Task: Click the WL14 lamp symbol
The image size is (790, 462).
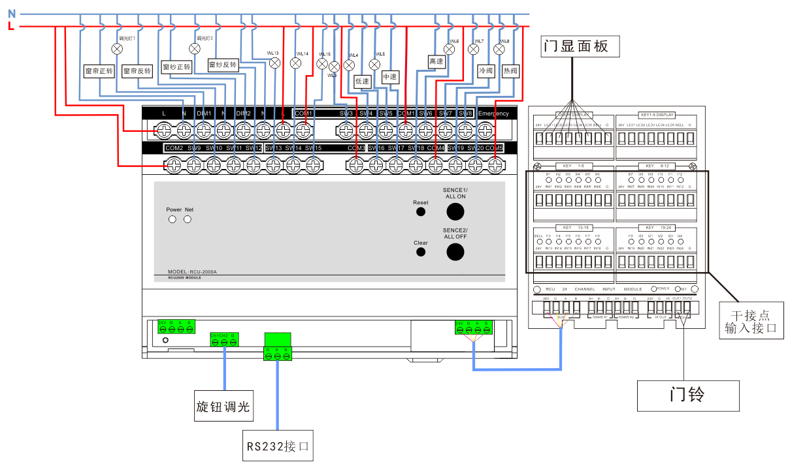Action: click(x=295, y=63)
